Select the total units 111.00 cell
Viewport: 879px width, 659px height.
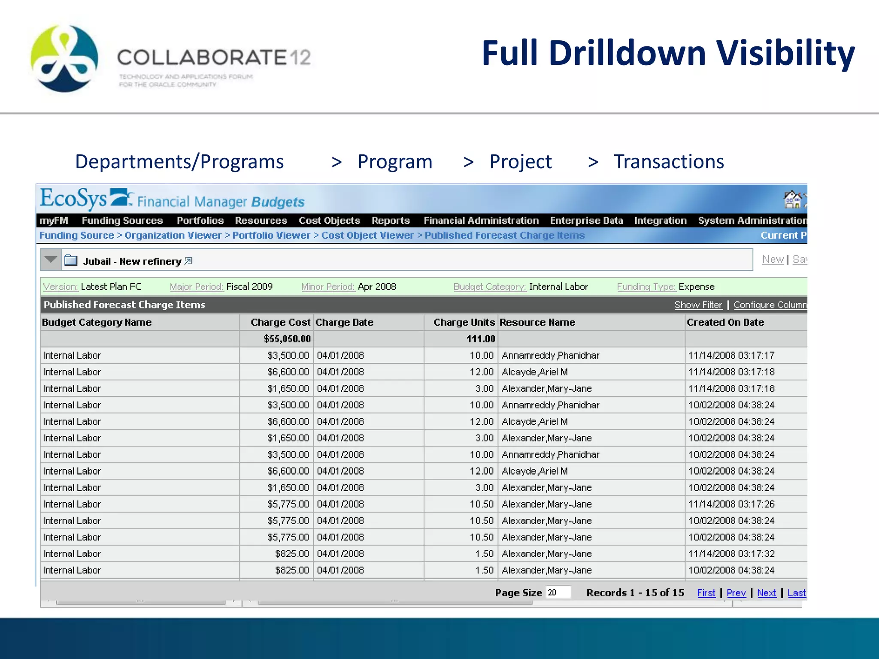[461, 339]
